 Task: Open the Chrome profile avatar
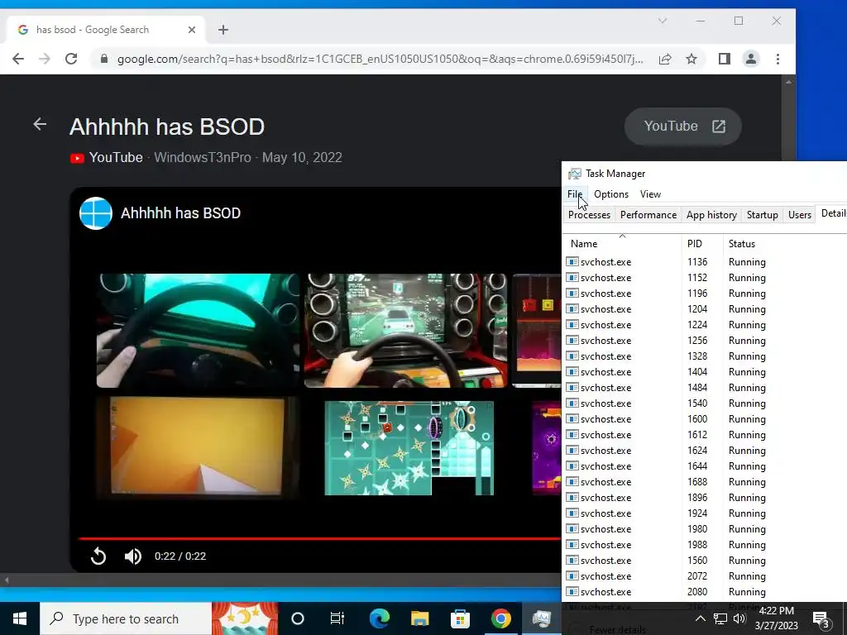751,59
